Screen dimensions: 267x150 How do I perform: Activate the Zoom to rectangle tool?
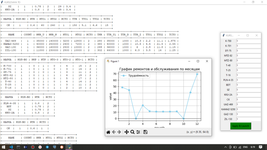pos(132,132)
